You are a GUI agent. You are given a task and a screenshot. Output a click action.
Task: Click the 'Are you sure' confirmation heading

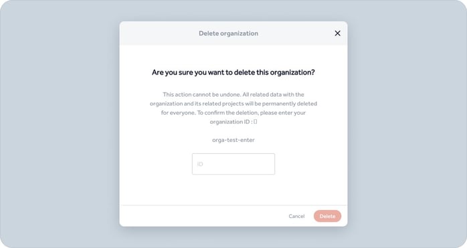(233, 73)
